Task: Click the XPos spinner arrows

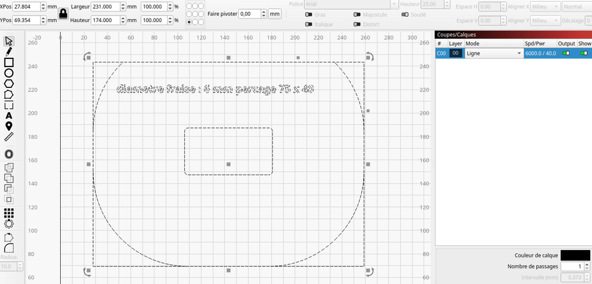Action: 43,7
